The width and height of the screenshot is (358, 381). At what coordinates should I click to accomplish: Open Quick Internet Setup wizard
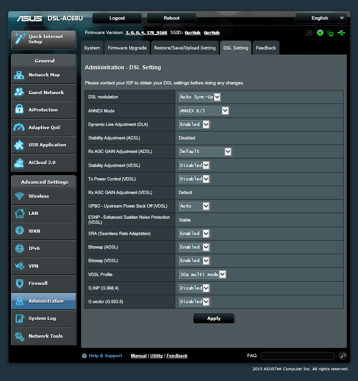(x=44, y=40)
